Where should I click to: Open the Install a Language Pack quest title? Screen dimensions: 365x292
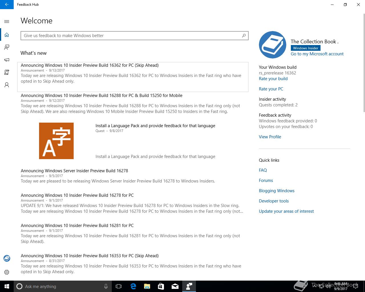155,126
